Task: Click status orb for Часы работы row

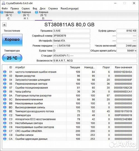Action: pos(5,91)
